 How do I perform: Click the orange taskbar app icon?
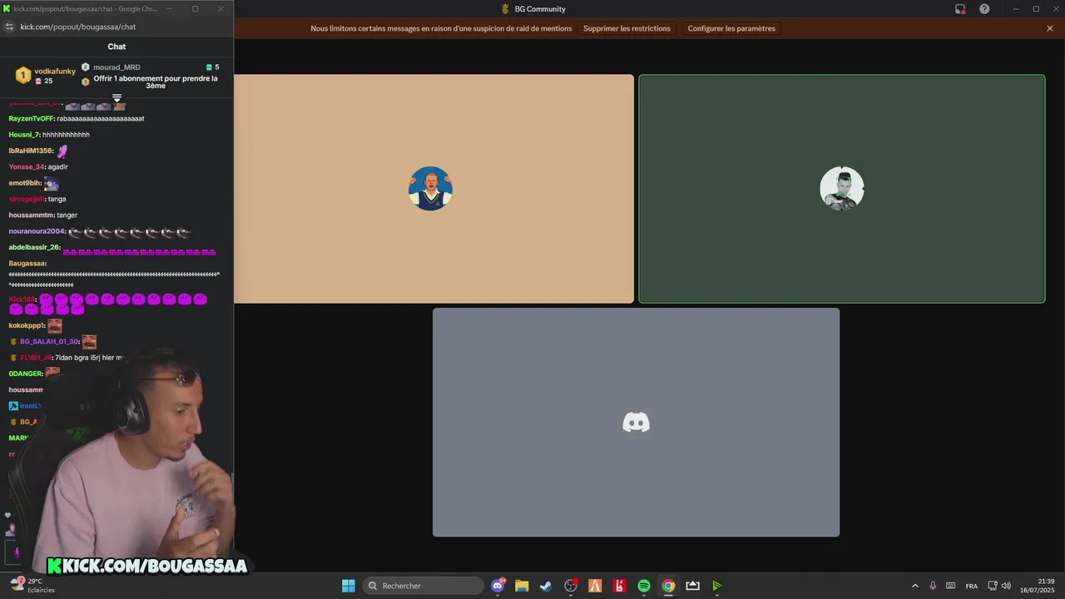[x=595, y=586]
